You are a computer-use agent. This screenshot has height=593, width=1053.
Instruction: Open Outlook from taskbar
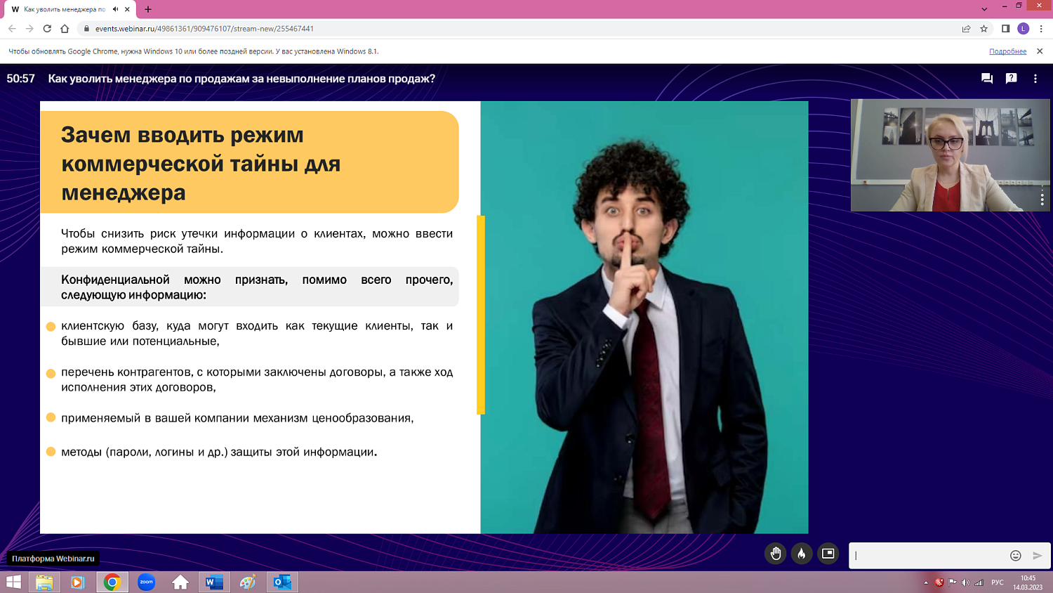(282, 582)
